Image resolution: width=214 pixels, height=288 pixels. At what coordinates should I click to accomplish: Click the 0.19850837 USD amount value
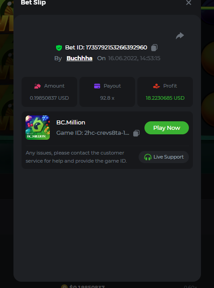click(x=49, y=98)
